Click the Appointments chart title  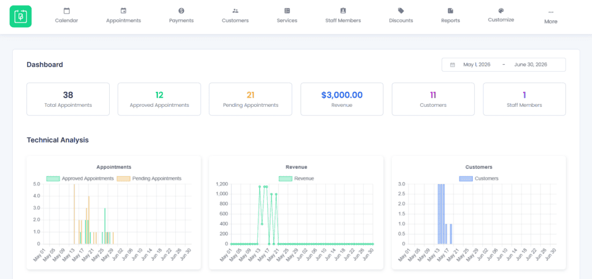click(x=114, y=166)
